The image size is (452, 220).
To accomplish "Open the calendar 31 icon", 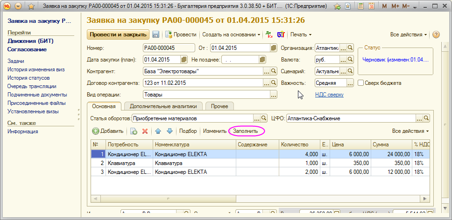I will 372,6.
